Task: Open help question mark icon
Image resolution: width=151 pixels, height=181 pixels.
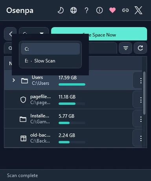Action: [87, 10]
